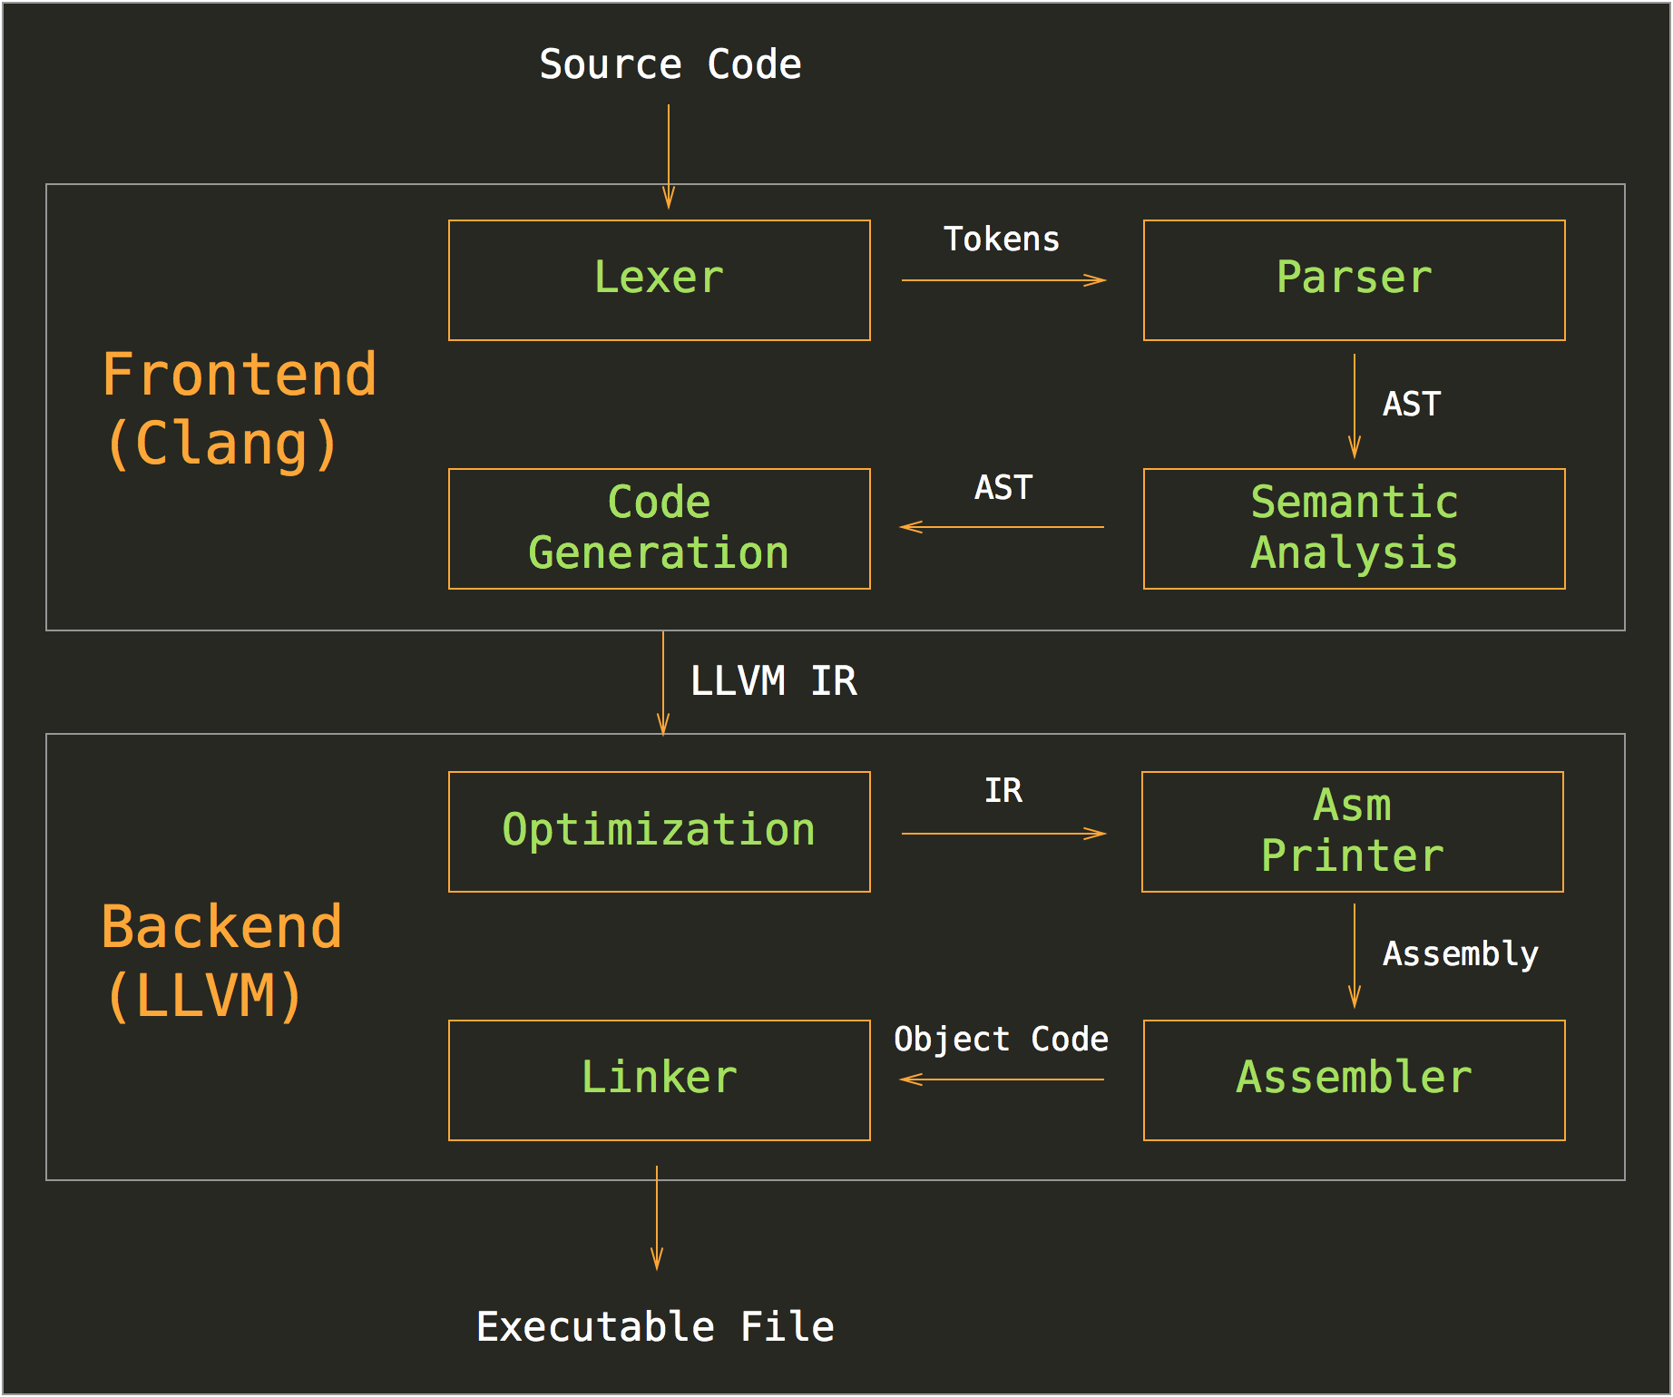The image size is (1673, 1397).
Task: Click the Assembly edge label
Action: click(1459, 954)
